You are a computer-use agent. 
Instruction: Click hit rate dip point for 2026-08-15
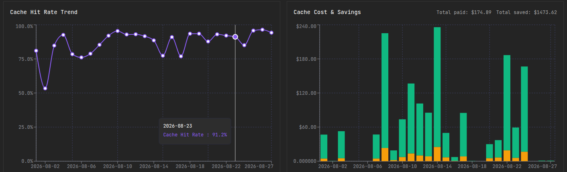click(x=163, y=56)
